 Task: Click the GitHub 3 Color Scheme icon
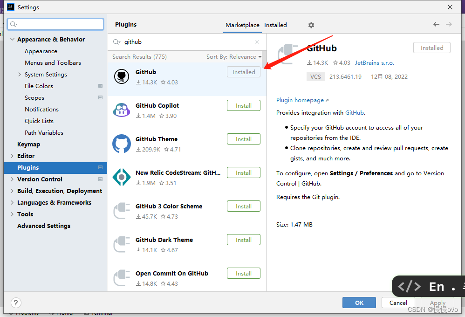(122, 211)
